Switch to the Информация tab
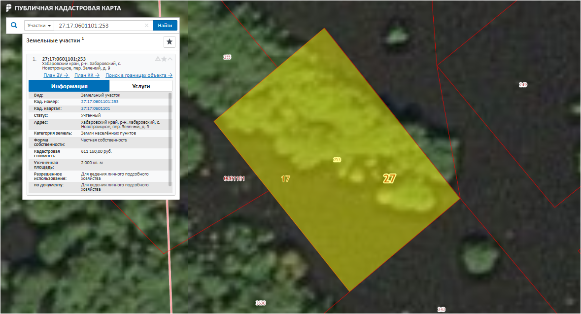 (69, 86)
